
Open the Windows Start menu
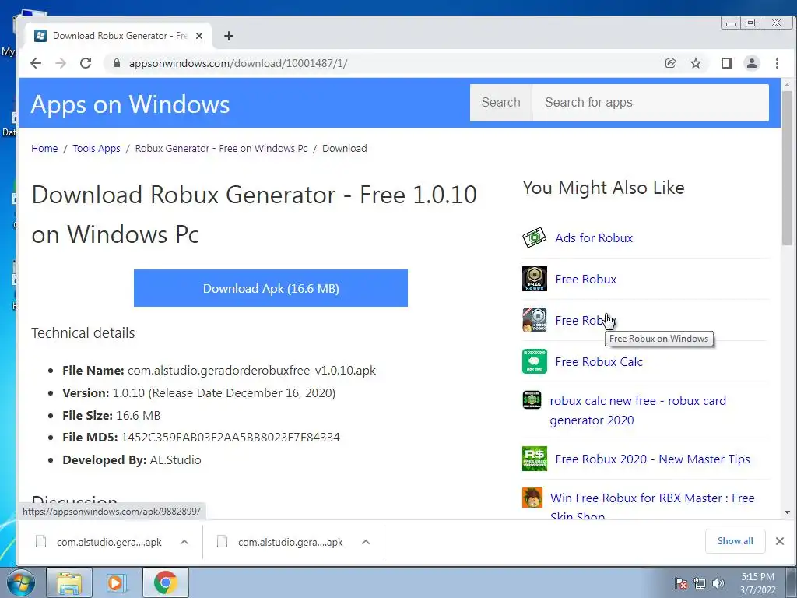pyautogui.click(x=19, y=582)
